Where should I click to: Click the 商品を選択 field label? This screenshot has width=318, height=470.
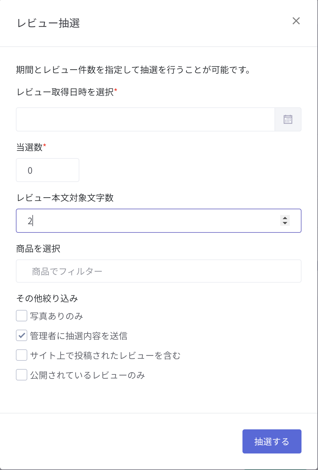[38, 249]
